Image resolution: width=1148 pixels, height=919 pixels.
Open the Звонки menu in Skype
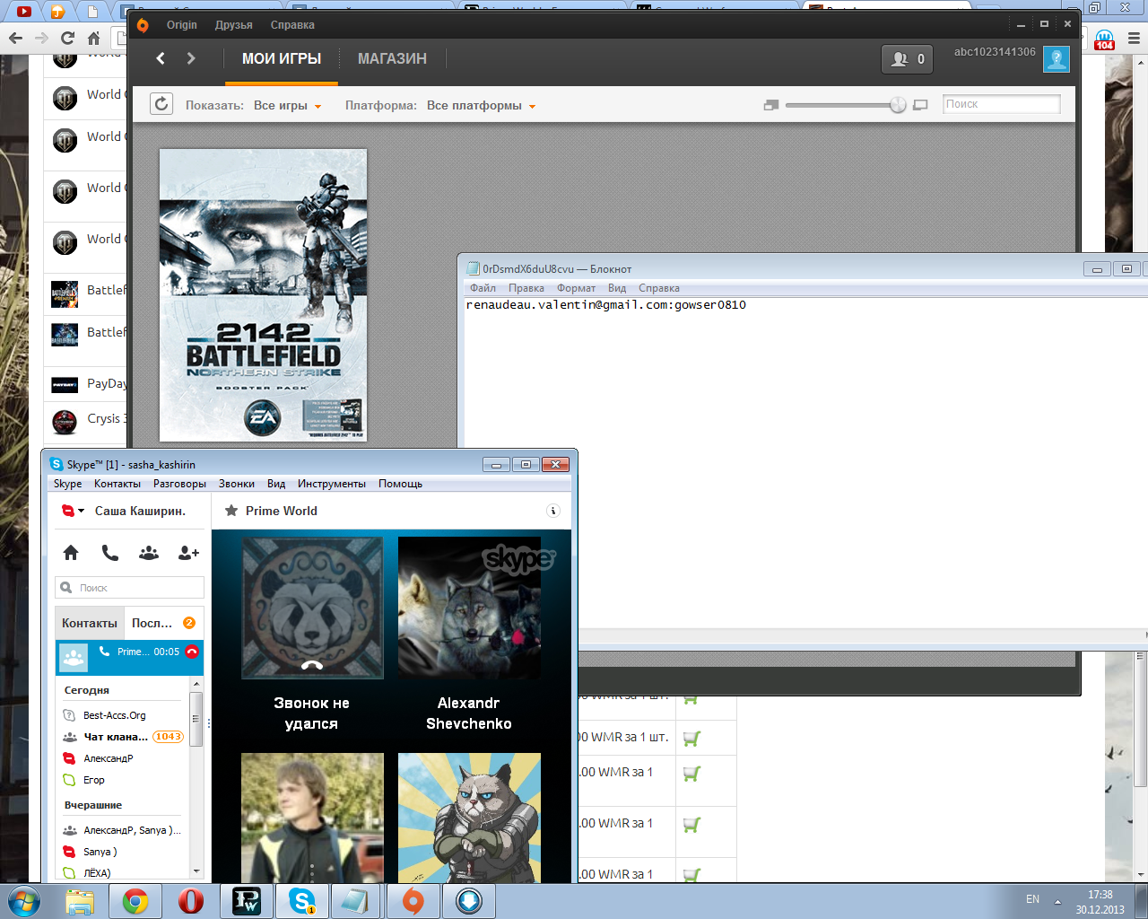coord(237,484)
